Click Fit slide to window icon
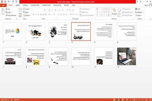Screen dimensions: 152x101 (150, 100)
